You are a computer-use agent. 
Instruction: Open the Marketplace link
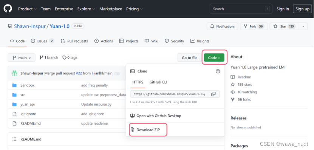[x=111, y=9]
